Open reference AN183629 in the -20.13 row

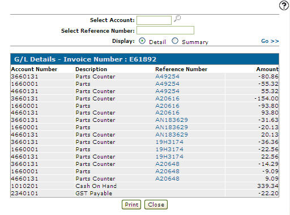tap(172, 127)
